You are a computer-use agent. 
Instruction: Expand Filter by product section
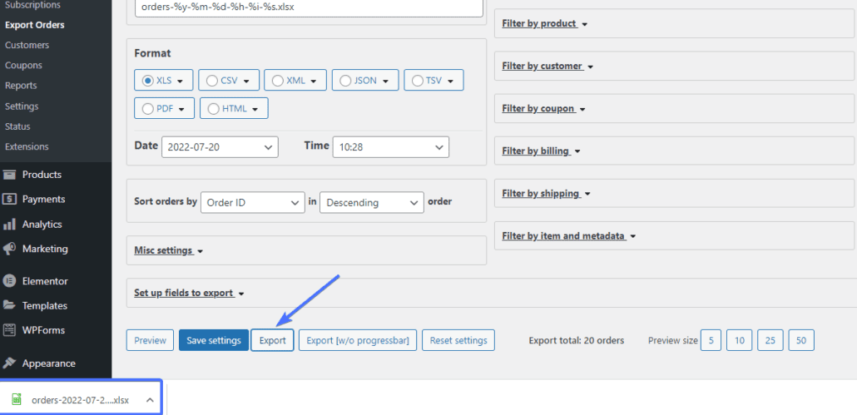(544, 24)
